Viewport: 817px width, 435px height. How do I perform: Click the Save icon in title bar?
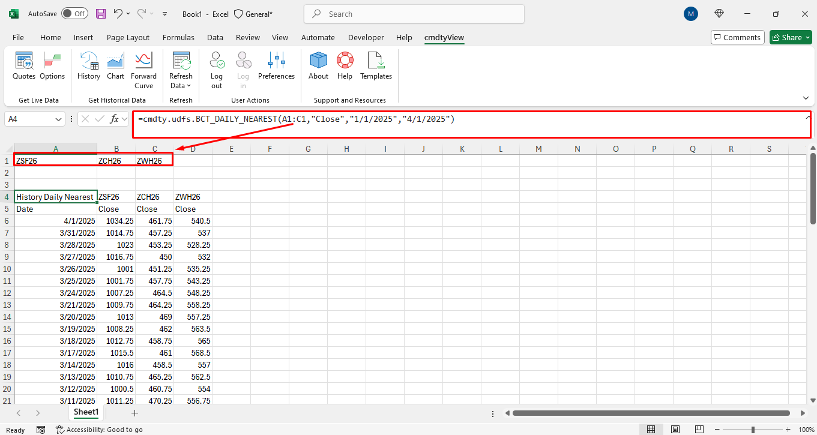pos(101,14)
